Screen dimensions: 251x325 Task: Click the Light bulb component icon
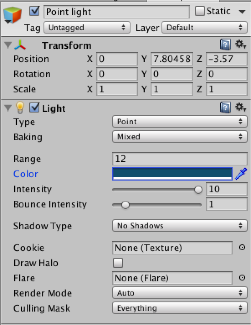click(x=20, y=107)
